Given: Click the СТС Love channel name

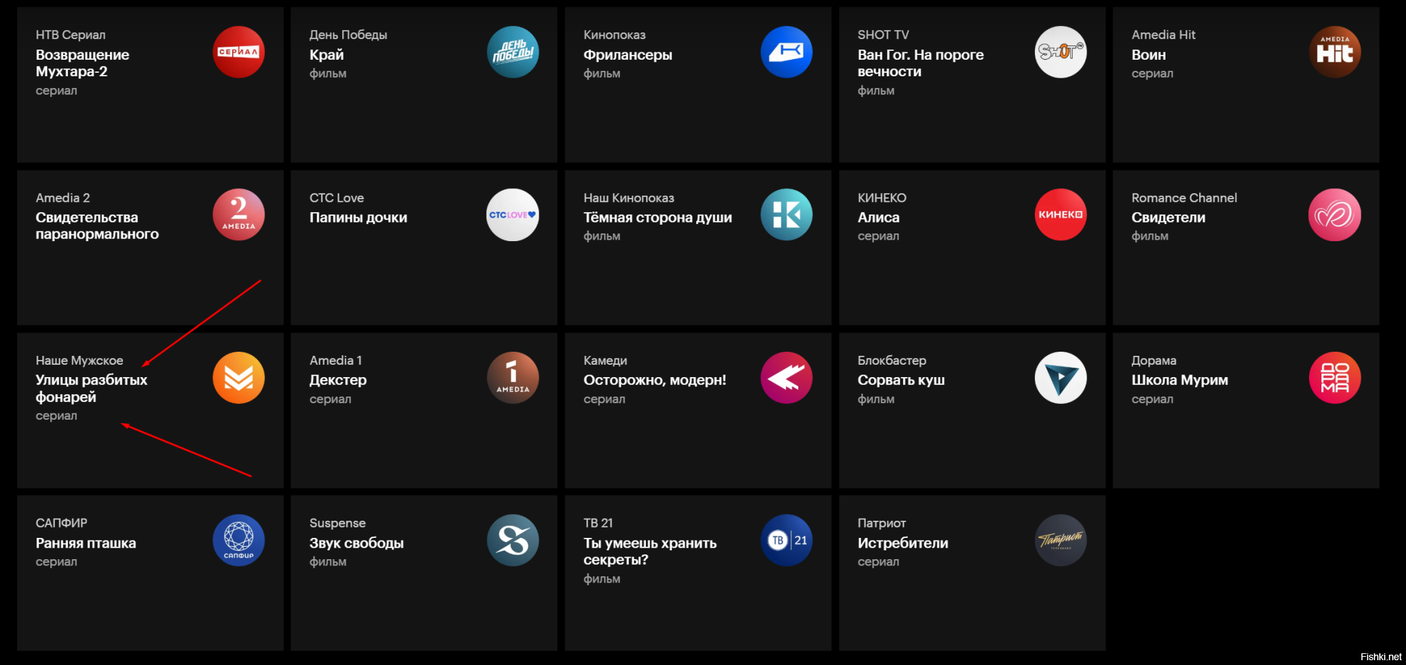Looking at the screenshot, I should (x=336, y=198).
